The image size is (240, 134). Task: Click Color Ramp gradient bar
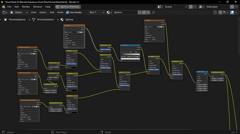pyautogui.click(x=130, y=54)
